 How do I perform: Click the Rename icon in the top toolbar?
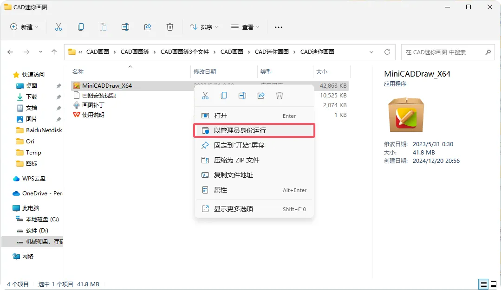(x=125, y=27)
